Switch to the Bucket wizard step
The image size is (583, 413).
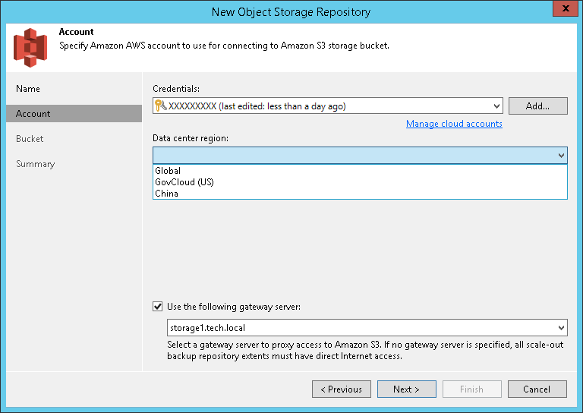pyautogui.click(x=30, y=139)
